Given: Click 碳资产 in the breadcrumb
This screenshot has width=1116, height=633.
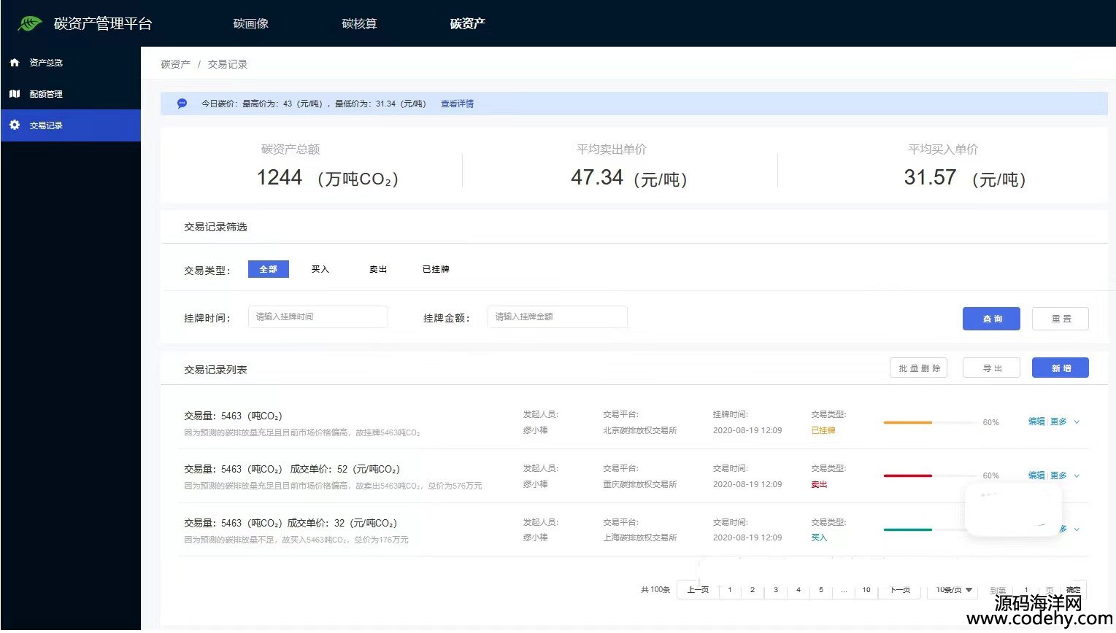Looking at the screenshot, I should 176,64.
